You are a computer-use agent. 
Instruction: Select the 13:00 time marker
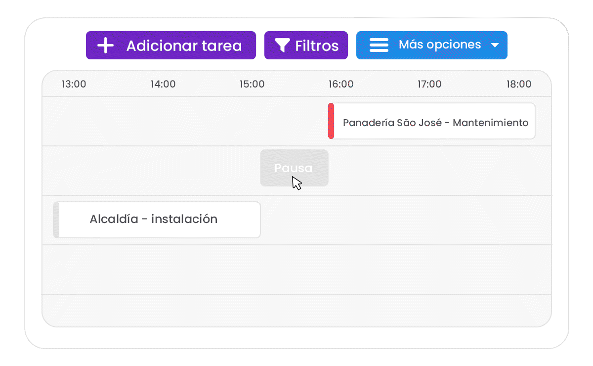pyautogui.click(x=74, y=84)
